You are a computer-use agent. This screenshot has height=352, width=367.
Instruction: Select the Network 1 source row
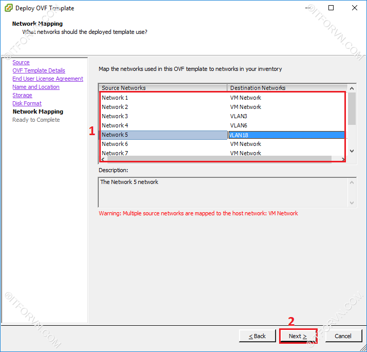click(x=115, y=98)
